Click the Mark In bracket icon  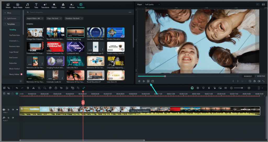(x=233, y=81)
